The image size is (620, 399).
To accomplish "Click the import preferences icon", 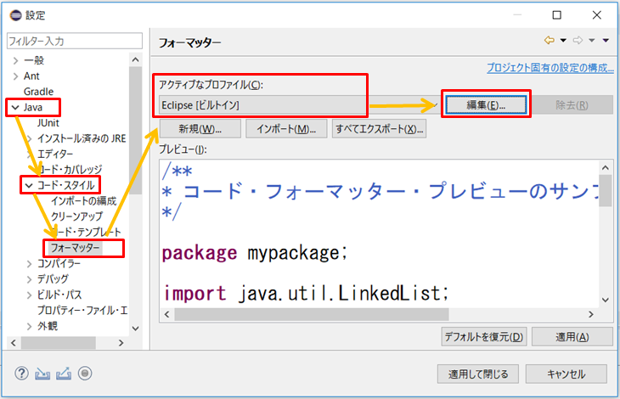I will coord(43,374).
